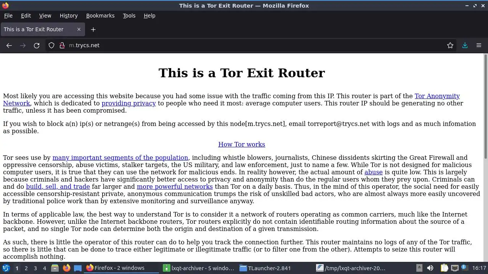This screenshot has height=274, width=488.
Task: Open the Edit menu
Action: [x=26, y=16]
